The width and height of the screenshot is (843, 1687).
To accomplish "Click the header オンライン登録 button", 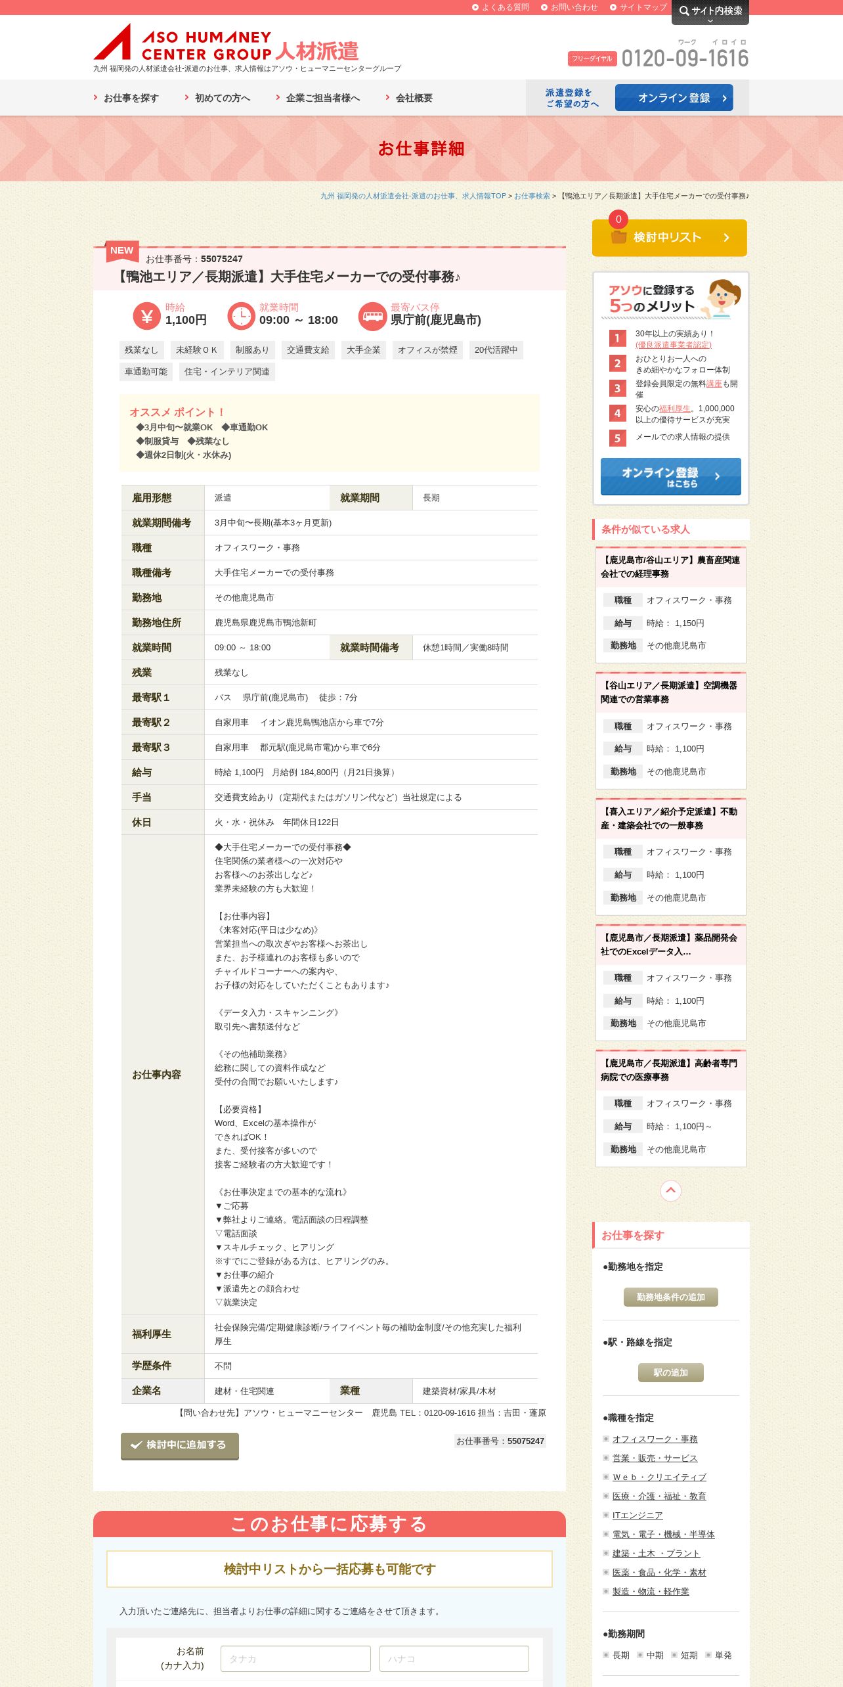I will click(x=674, y=98).
